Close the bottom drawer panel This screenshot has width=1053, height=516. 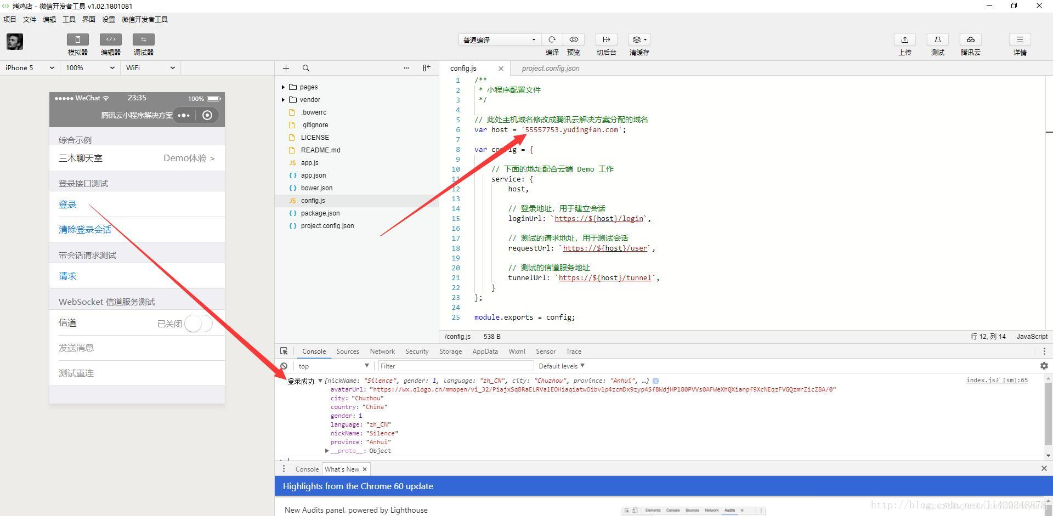click(x=1044, y=468)
